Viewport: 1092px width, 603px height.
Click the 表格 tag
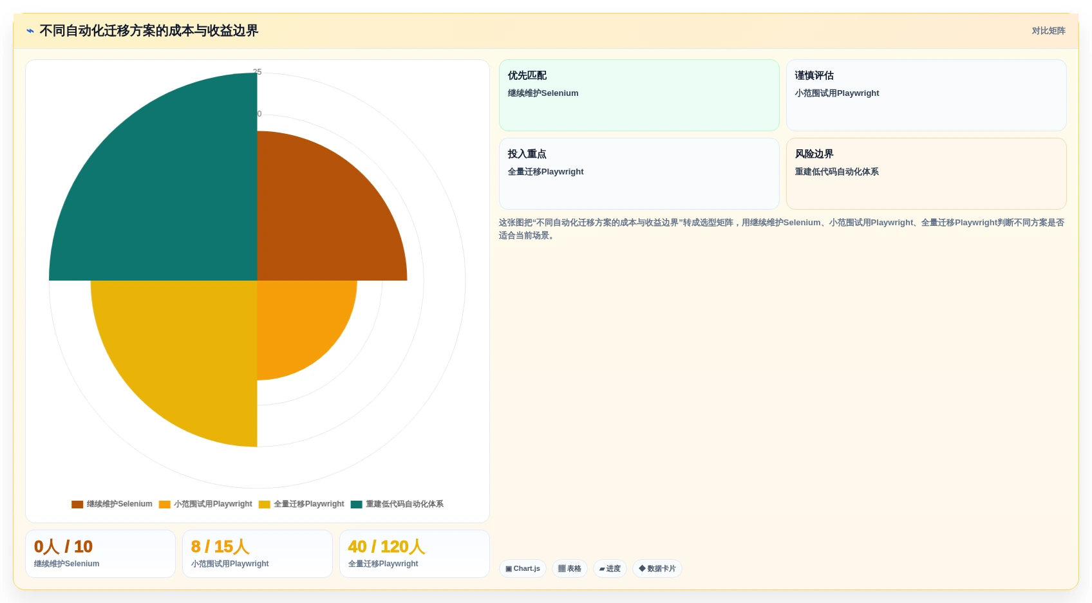click(x=570, y=569)
